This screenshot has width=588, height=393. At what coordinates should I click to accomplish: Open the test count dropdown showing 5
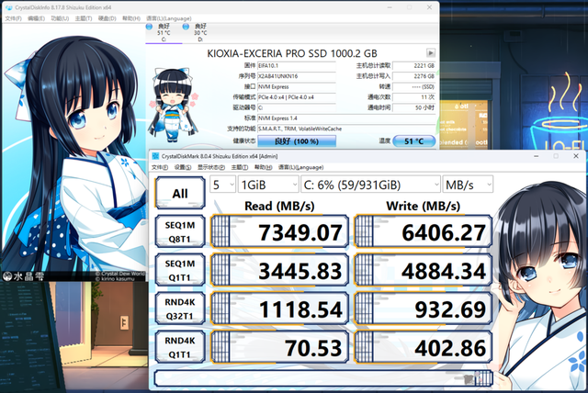coord(222,185)
